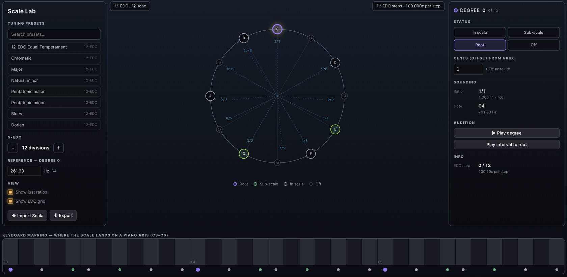Image resolution: width=567 pixels, height=277 pixels.
Task: Increase EDO divisions with plus button
Action: tap(58, 148)
